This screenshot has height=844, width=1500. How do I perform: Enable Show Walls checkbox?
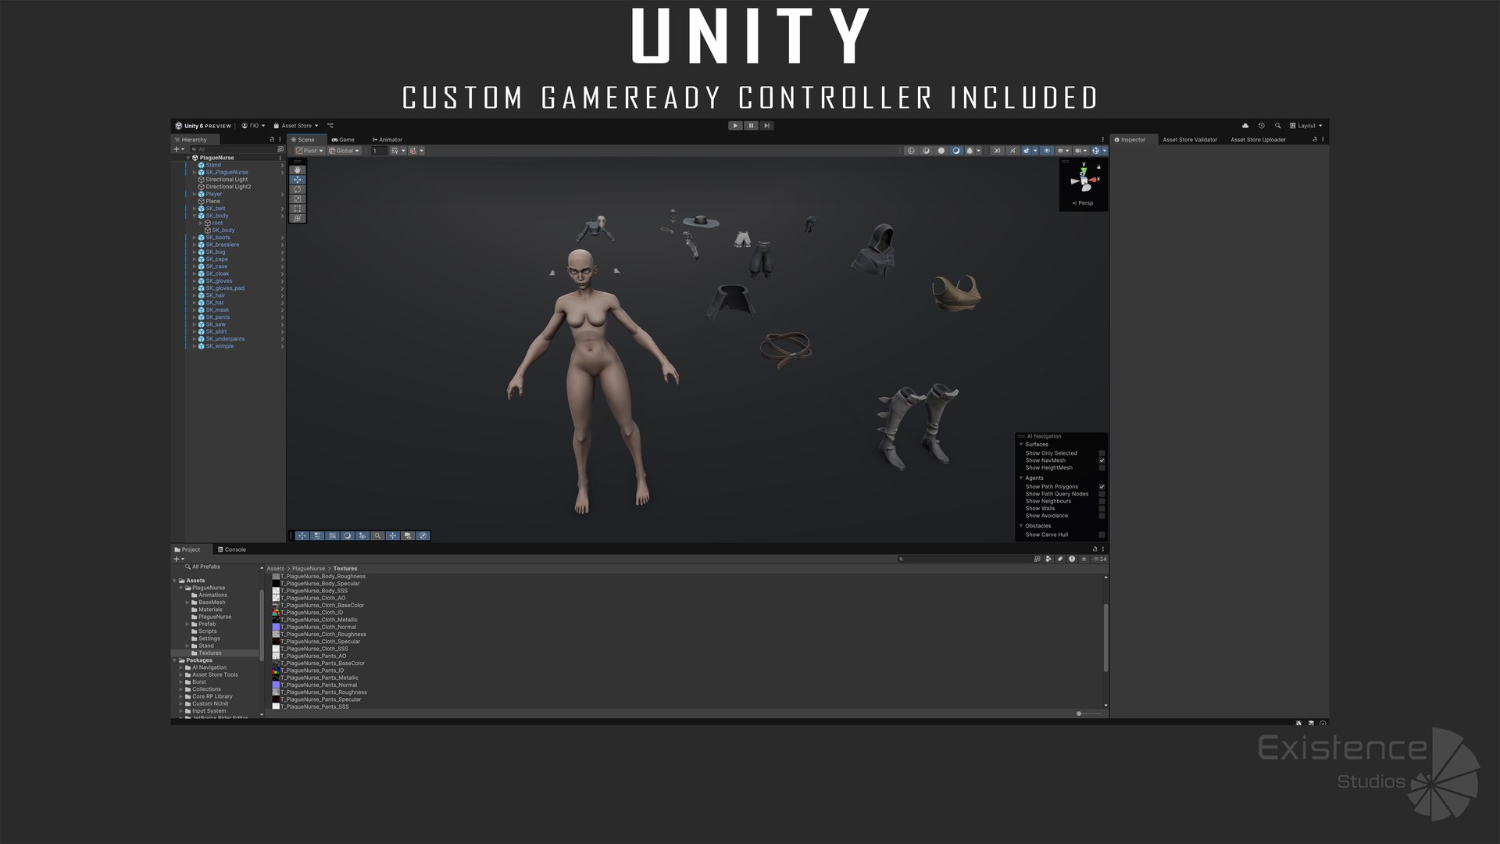[1102, 509]
